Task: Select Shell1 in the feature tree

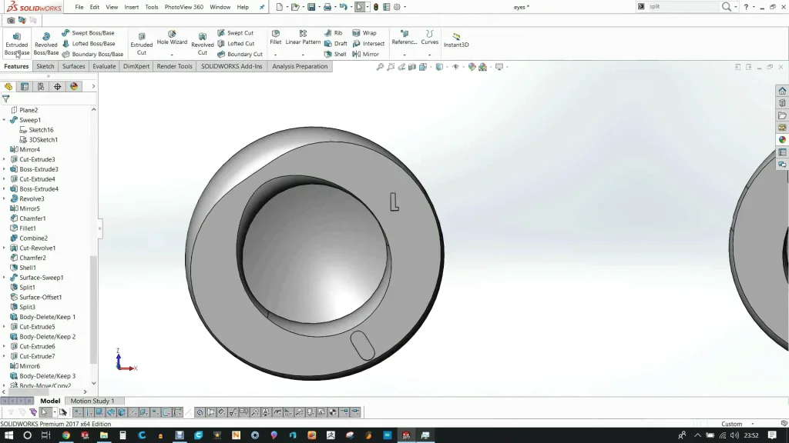Action: tap(27, 268)
